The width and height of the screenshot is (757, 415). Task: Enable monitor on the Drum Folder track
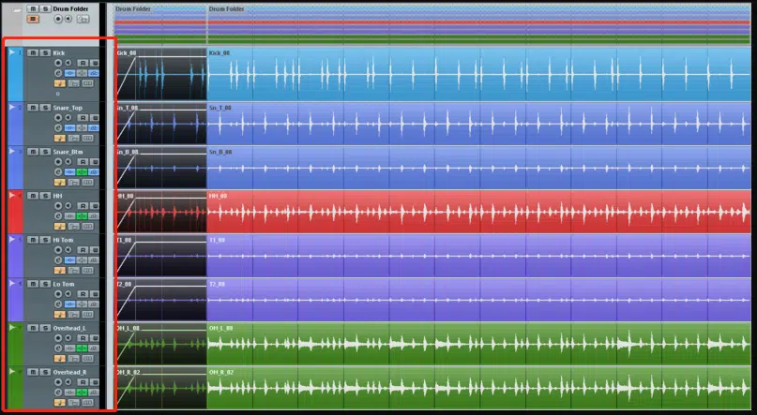click(x=68, y=19)
